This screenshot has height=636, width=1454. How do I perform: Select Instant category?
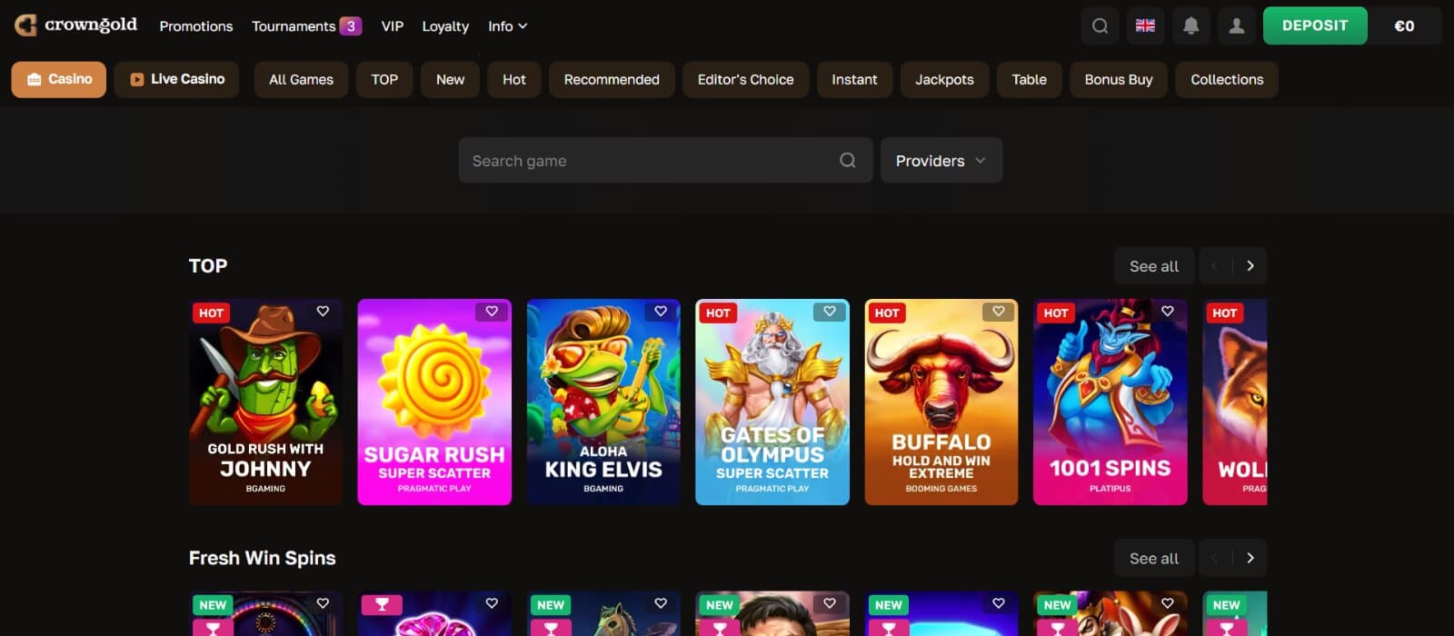click(854, 79)
